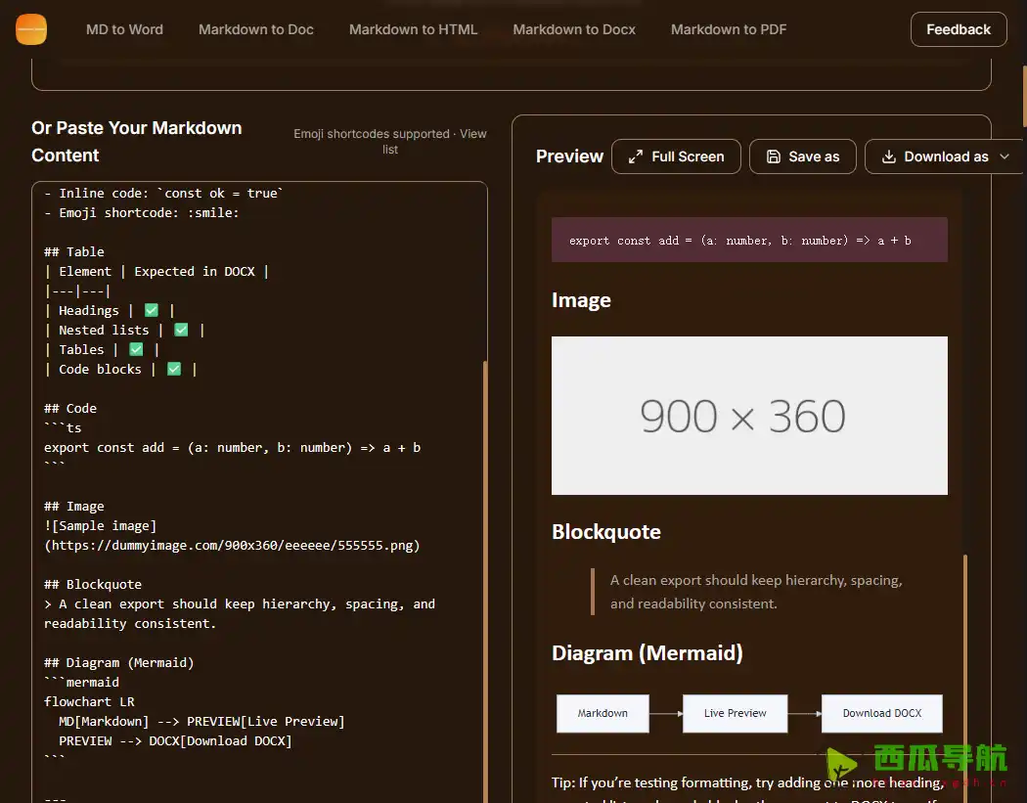Switch to Markdown to HTML converter
This screenshot has width=1027, height=803.
[414, 29]
